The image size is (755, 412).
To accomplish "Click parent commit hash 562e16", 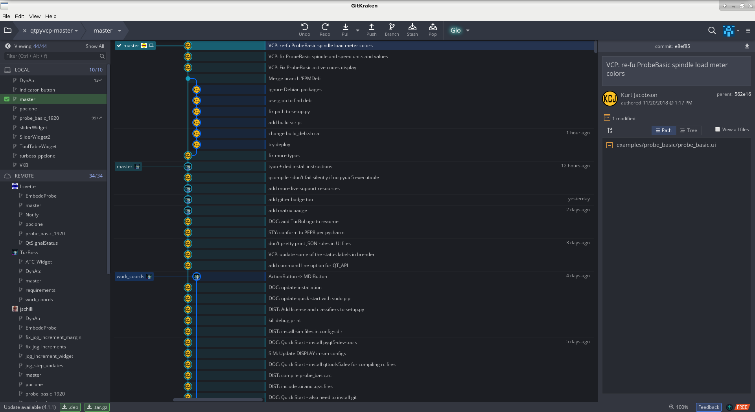I will coord(742,94).
